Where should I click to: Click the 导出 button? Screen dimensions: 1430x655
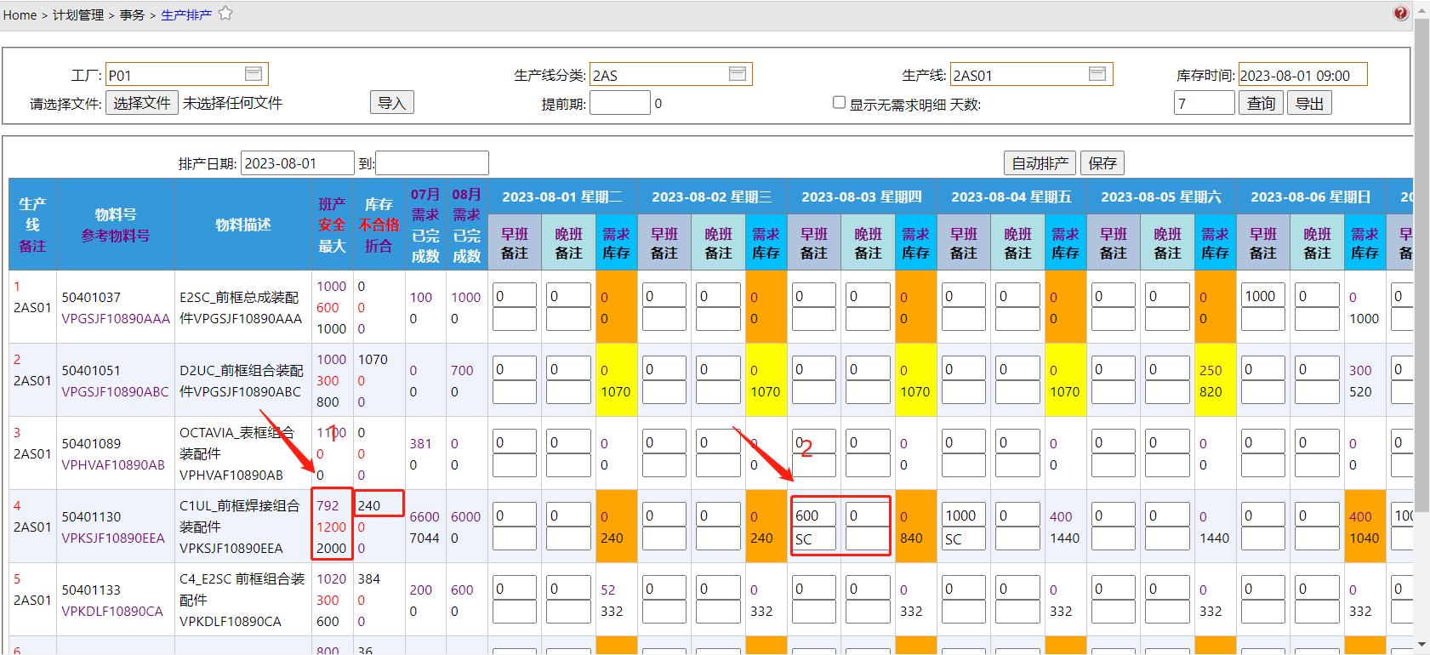1309,103
